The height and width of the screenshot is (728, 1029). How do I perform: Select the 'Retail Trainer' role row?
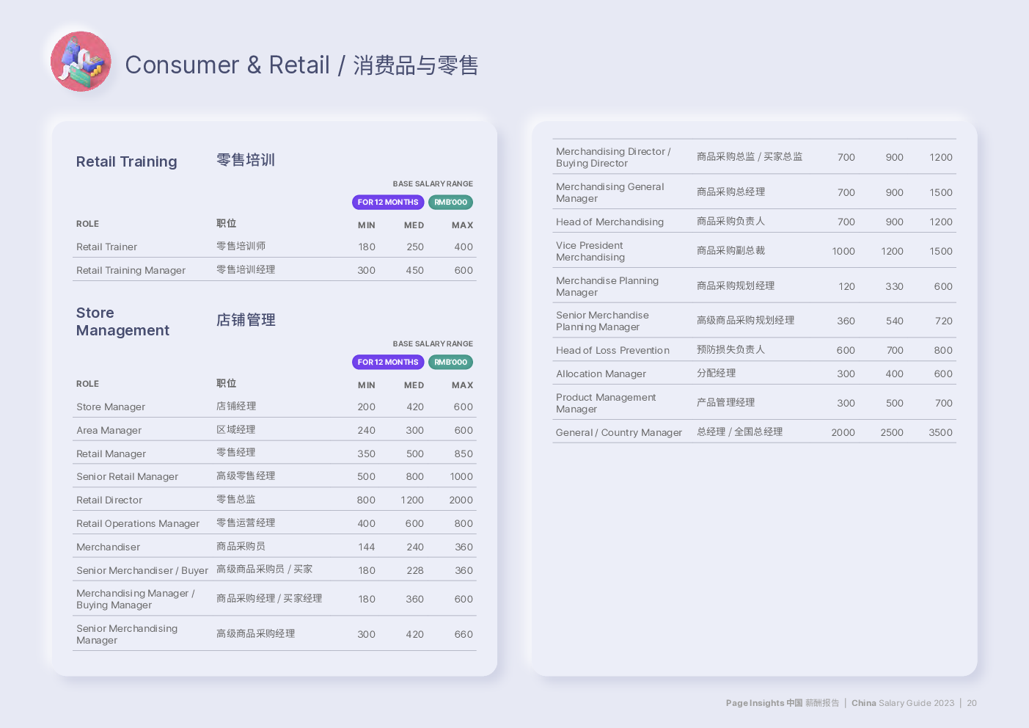(x=274, y=247)
